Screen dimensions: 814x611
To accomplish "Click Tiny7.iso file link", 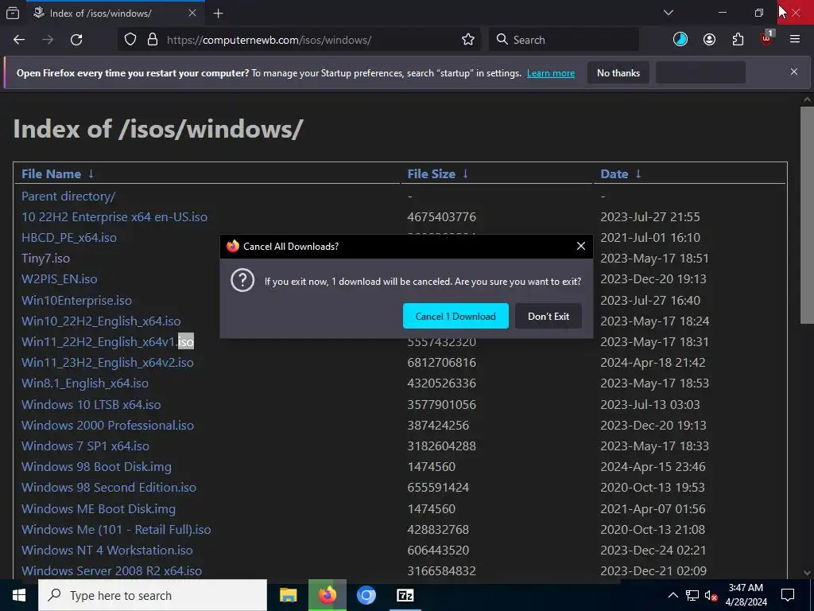I will tap(45, 259).
